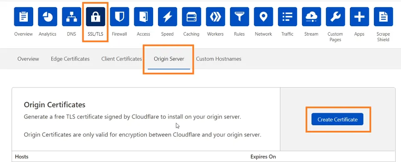The width and height of the screenshot is (401, 162).
Task: Switch to the Client Certificates tab
Action: click(121, 59)
